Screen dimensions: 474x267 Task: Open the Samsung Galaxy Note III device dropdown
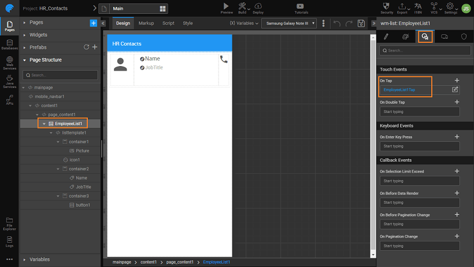point(289,23)
